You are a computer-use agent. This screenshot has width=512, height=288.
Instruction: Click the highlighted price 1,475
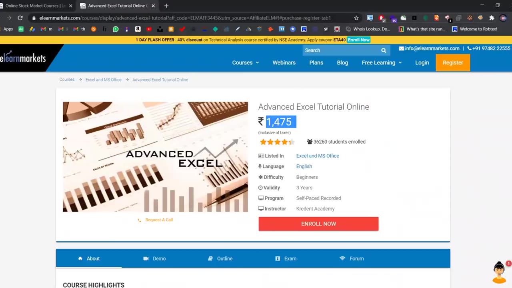click(x=281, y=122)
